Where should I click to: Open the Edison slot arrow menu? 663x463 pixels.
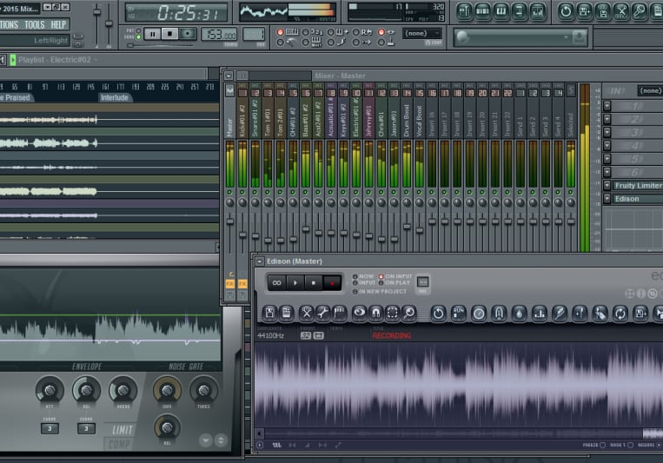click(607, 199)
